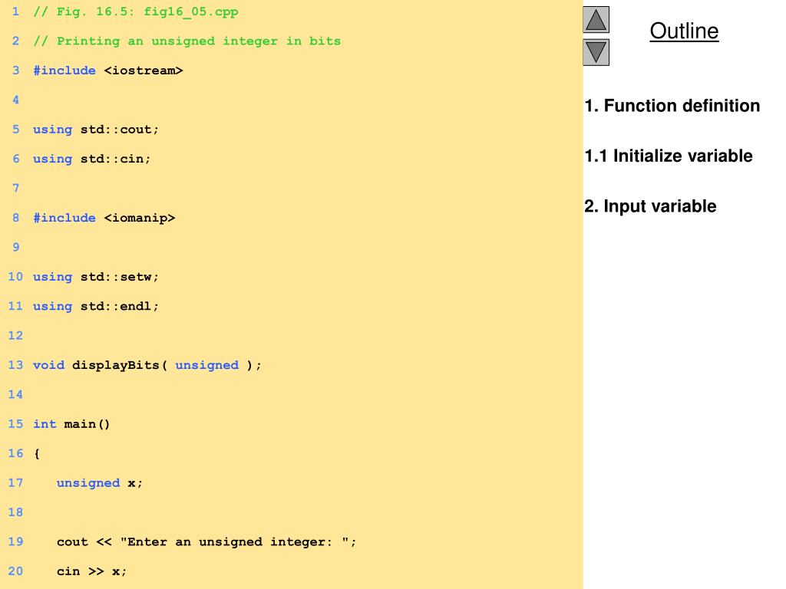
Task: Click 'using std::endl;' on line 11
Action: 96,306
